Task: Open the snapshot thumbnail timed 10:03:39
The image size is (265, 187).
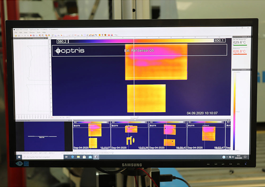Action: 129,135
